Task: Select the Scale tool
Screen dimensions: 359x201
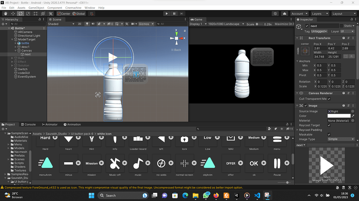Action: [28, 13]
